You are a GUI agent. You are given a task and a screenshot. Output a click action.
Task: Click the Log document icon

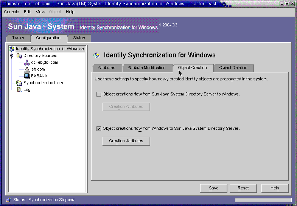coord(19,90)
